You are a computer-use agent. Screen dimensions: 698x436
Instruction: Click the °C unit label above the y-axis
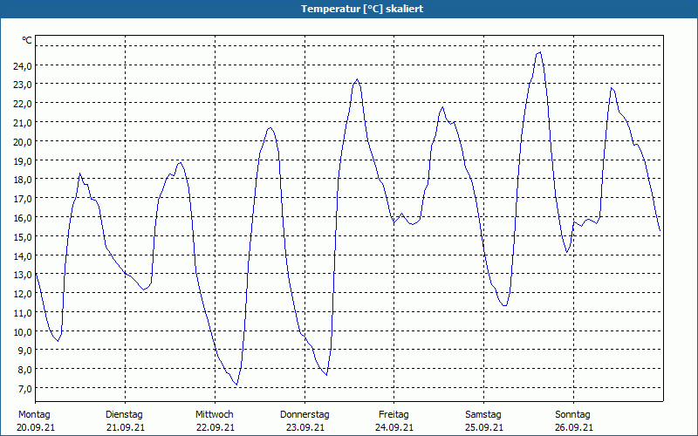click(x=27, y=40)
